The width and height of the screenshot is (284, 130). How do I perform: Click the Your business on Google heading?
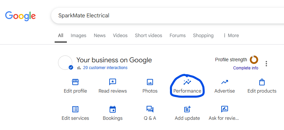tap(114, 60)
